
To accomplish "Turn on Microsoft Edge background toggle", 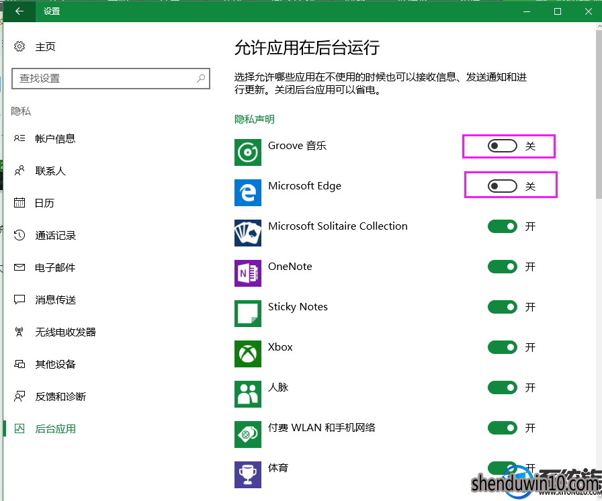I will point(502,186).
